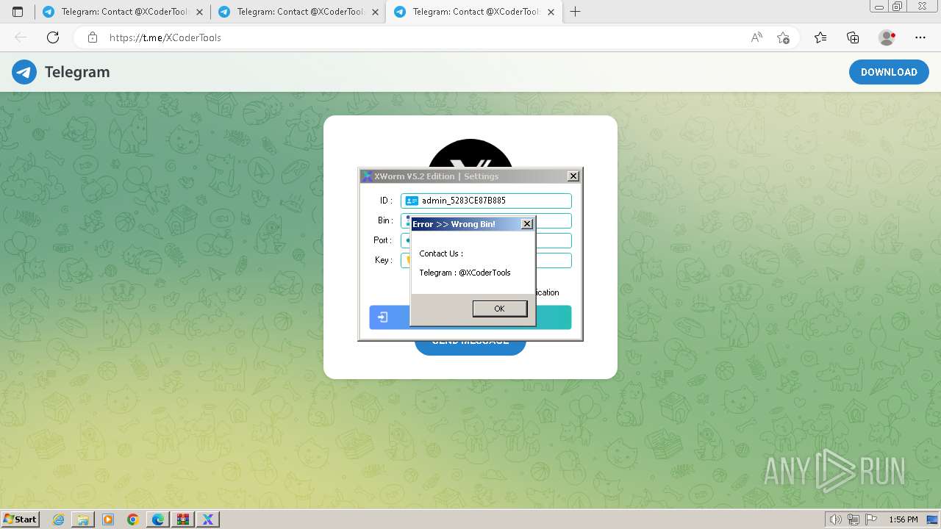Close the Error Wrong Bin dialog
Viewport: 941px width, 529px height.
[x=527, y=224]
